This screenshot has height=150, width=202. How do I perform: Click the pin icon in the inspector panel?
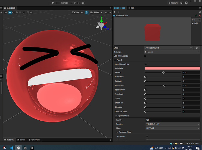pyautogui.click(x=200, y=12)
